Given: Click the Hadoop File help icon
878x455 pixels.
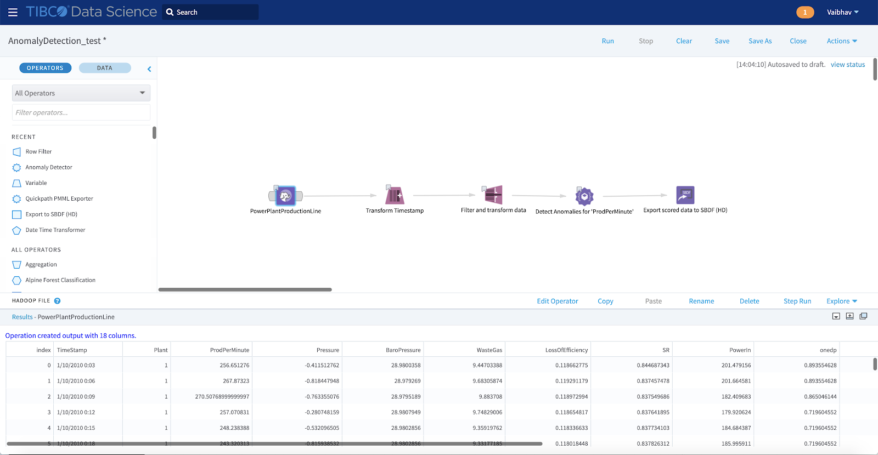Looking at the screenshot, I should pos(58,301).
